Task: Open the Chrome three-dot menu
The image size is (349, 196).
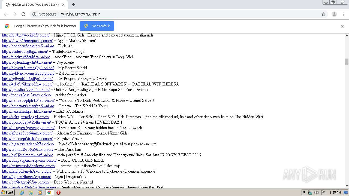Action: click(x=343, y=14)
